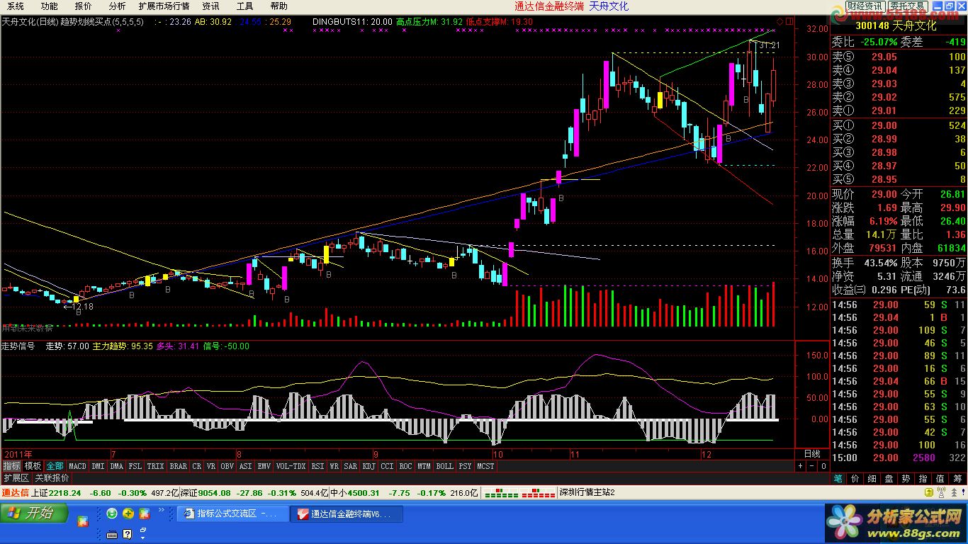Screen dimensions: 968x544
Task: Select the 细 detail tab
Action: pos(872,479)
